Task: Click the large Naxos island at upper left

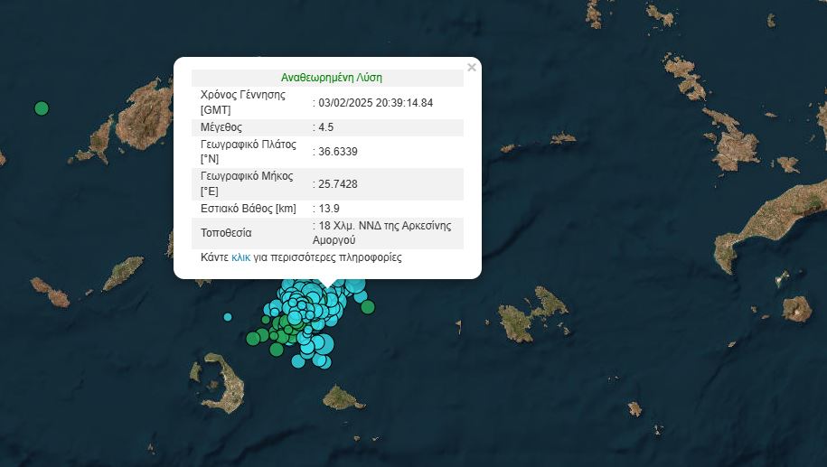Action: click(143, 116)
